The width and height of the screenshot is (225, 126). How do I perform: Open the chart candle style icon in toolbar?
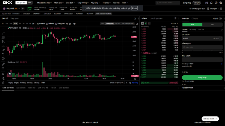(33, 24)
